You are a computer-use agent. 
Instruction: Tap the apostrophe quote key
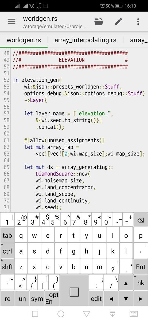pyautogui.click(x=141, y=251)
